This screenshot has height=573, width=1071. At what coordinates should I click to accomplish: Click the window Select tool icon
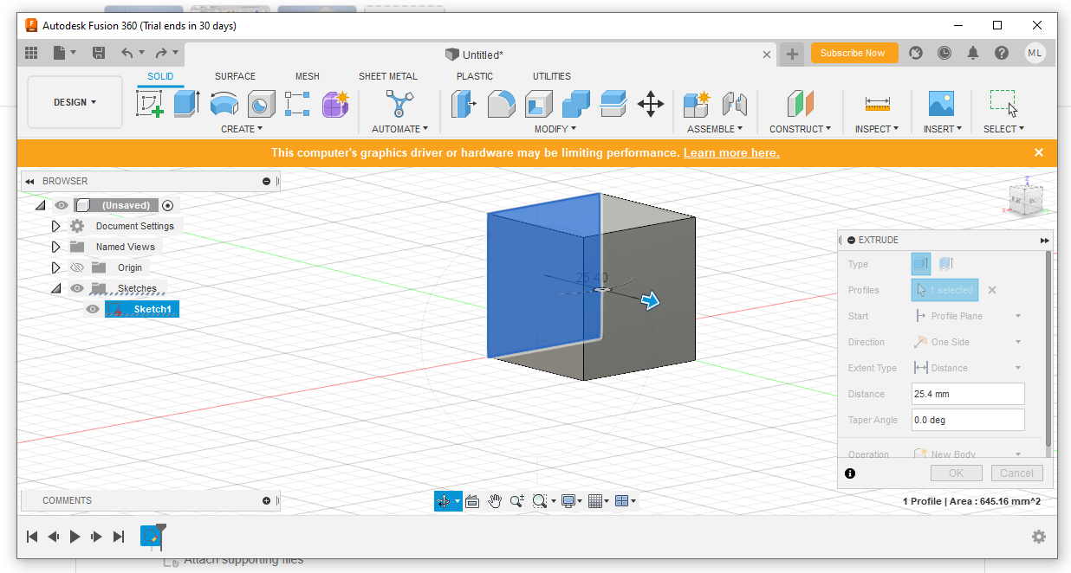pyautogui.click(x=1003, y=104)
